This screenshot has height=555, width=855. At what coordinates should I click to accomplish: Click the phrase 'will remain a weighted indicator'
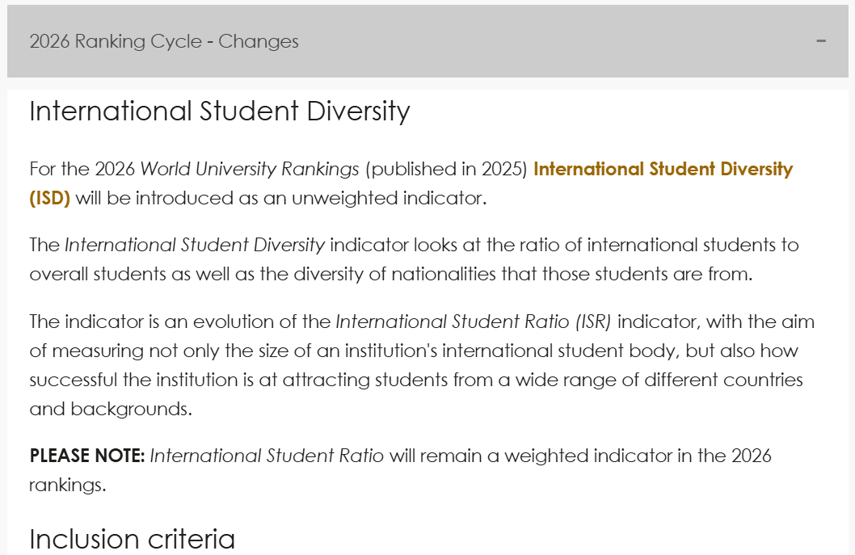pyautogui.click(x=531, y=456)
